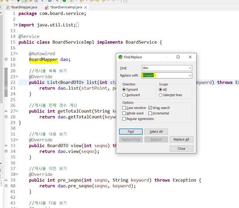This screenshot has height=208, width=239.
Task: Enable Incremental search checkbox
Action: [159, 113]
